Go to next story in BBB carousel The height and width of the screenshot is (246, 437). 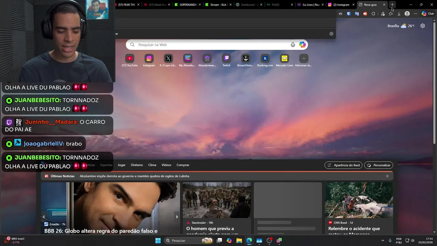coord(177,217)
